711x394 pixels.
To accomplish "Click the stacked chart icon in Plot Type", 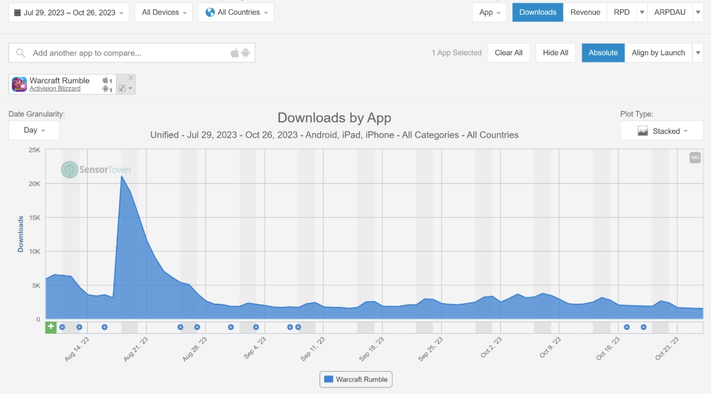I will 642,131.
